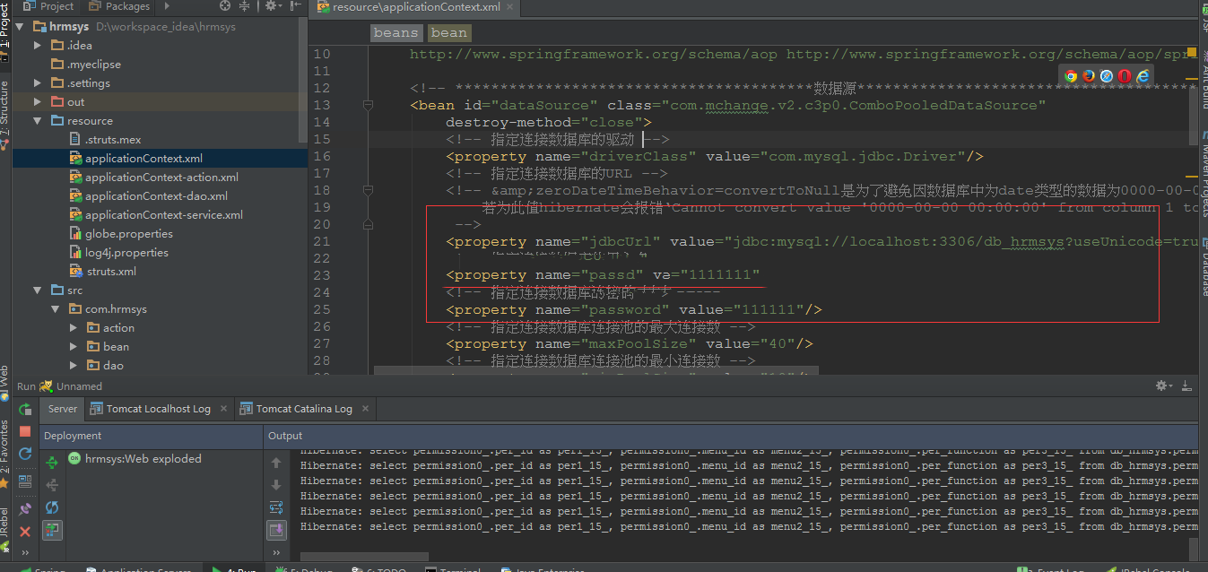Collapse the resource folder
Image resolution: width=1208 pixels, height=572 pixels.
[38, 121]
